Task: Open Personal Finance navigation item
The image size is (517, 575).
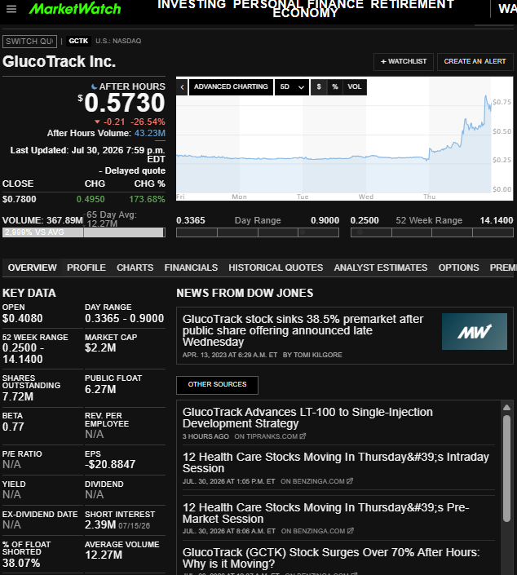Action: [298, 4]
